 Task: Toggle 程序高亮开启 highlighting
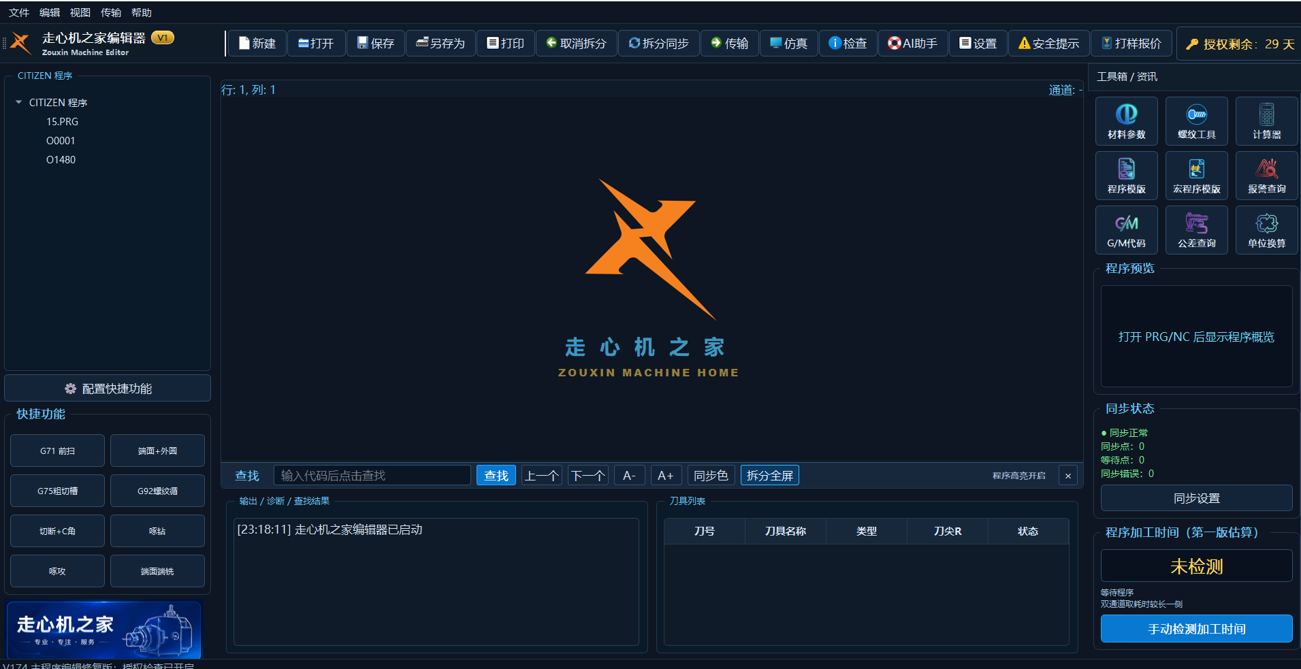[x=1018, y=476]
